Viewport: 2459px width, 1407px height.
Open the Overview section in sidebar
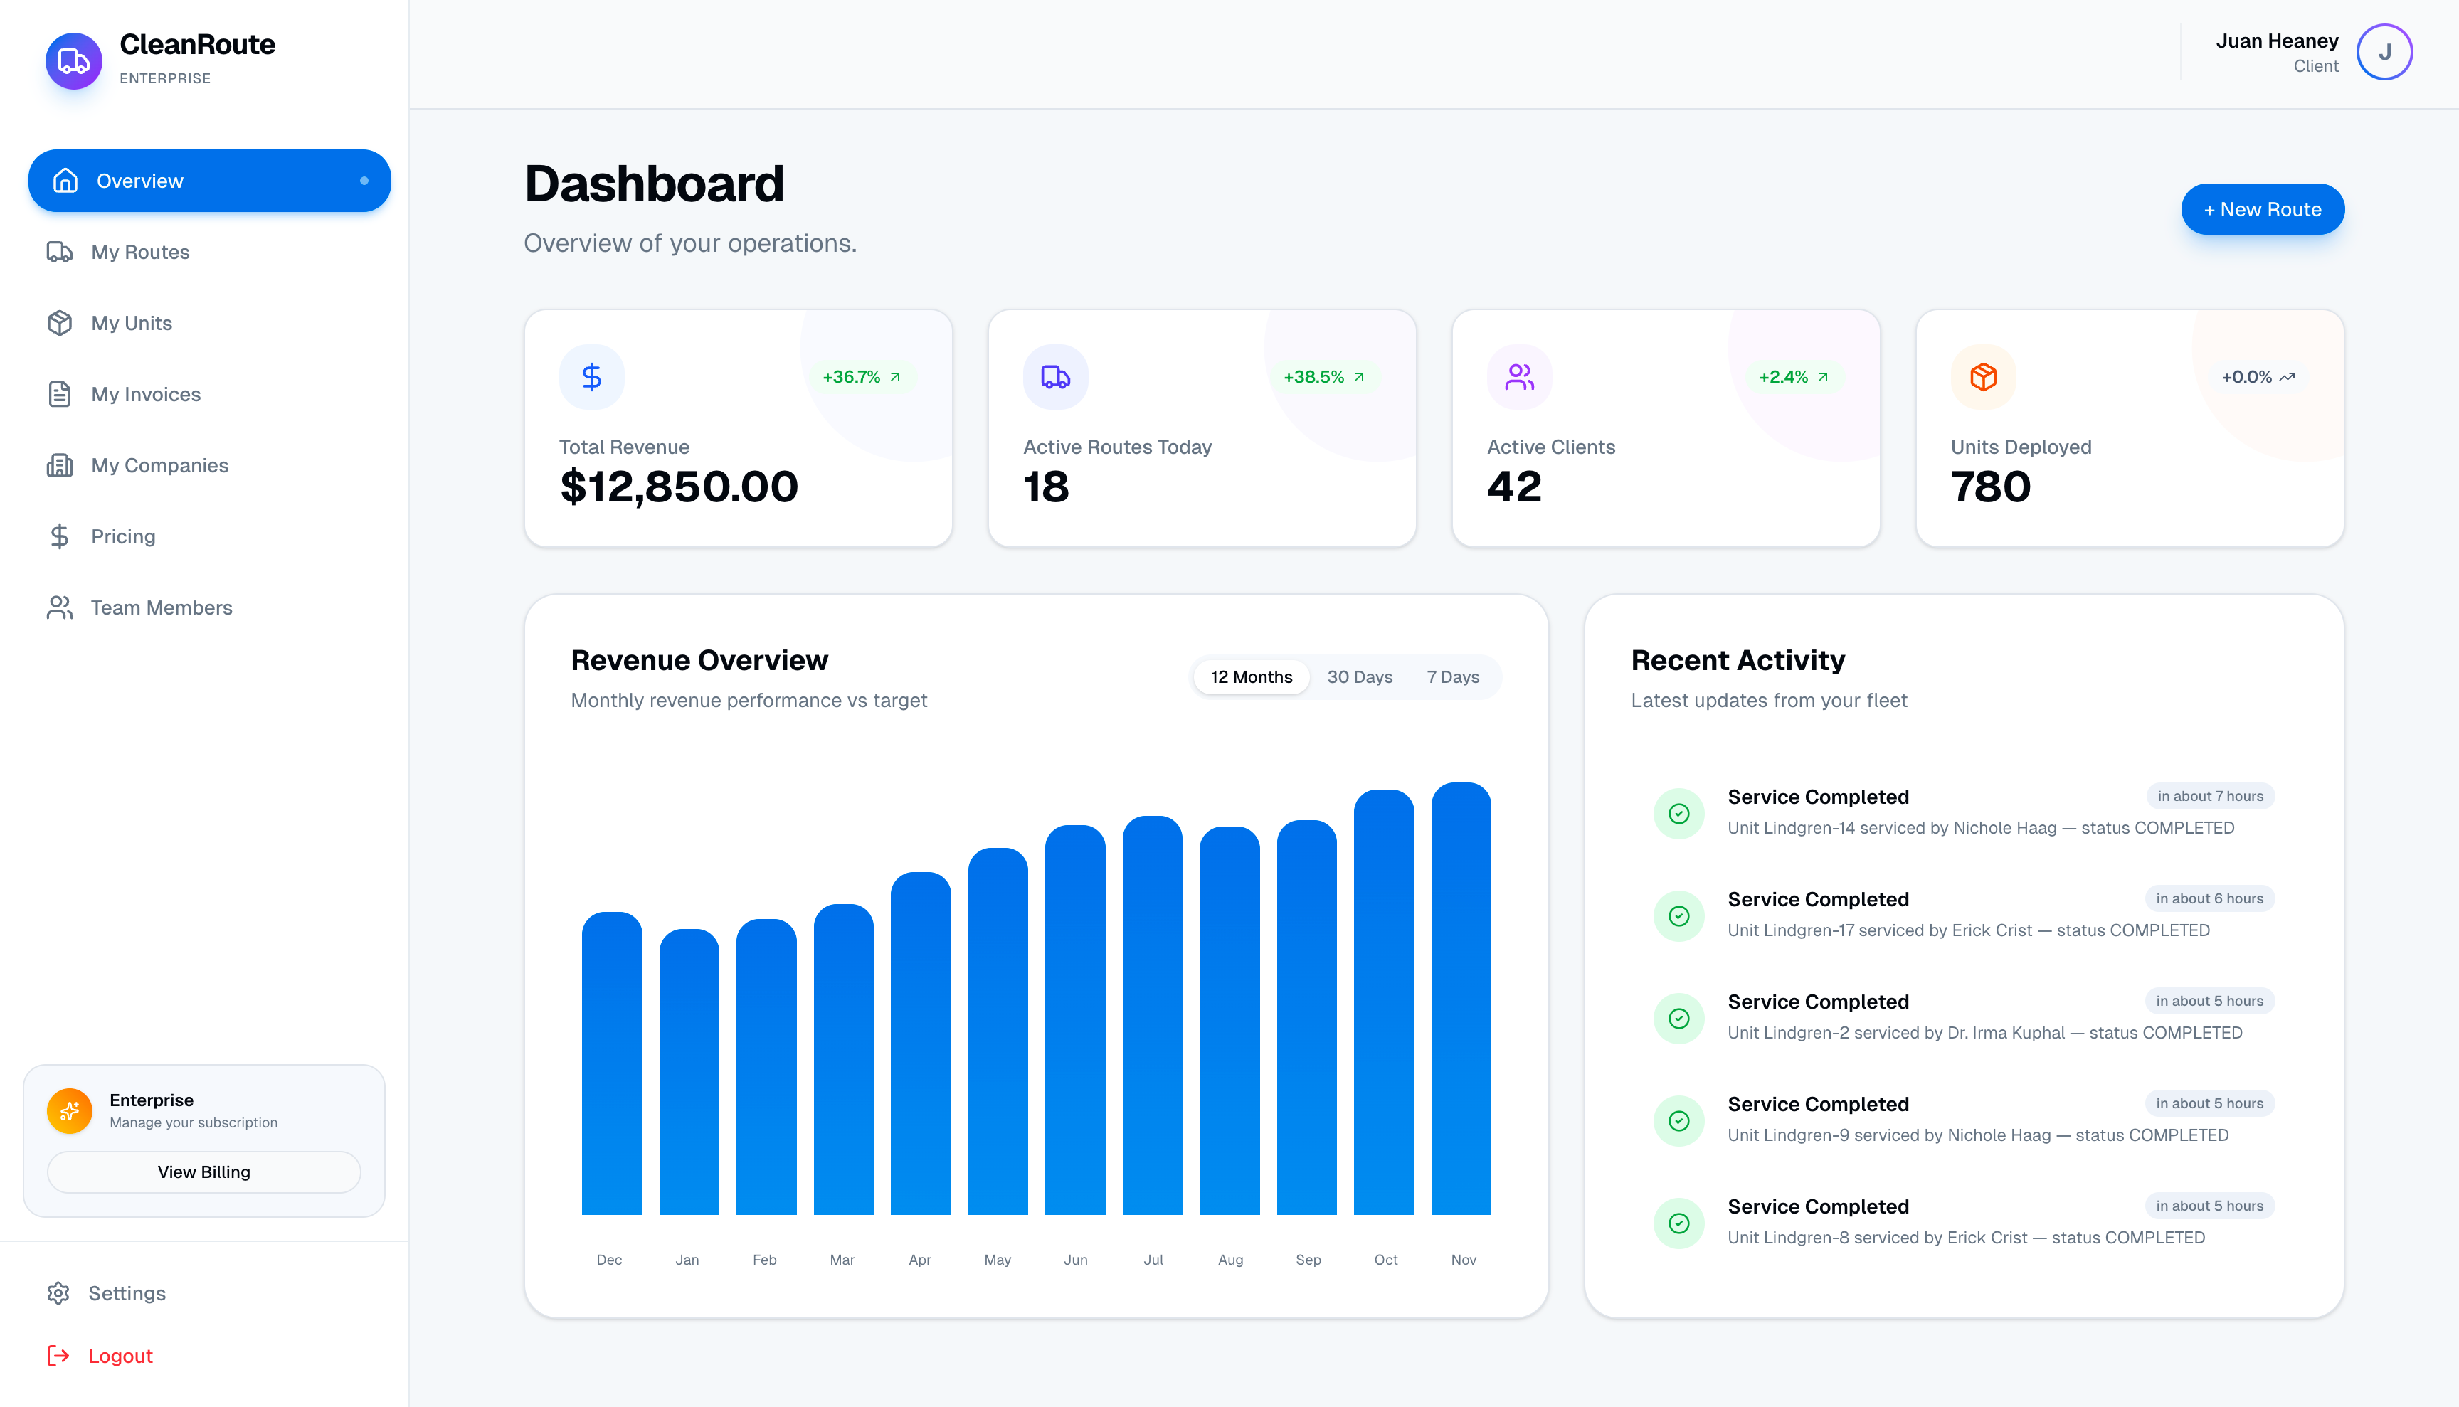[x=208, y=181]
